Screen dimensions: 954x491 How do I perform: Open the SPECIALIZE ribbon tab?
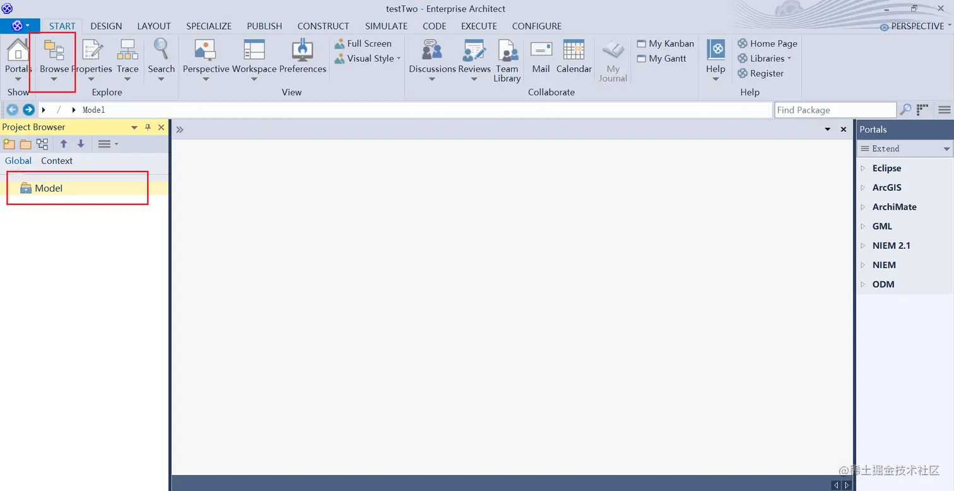pyautogui.click(x=209, y=26)
